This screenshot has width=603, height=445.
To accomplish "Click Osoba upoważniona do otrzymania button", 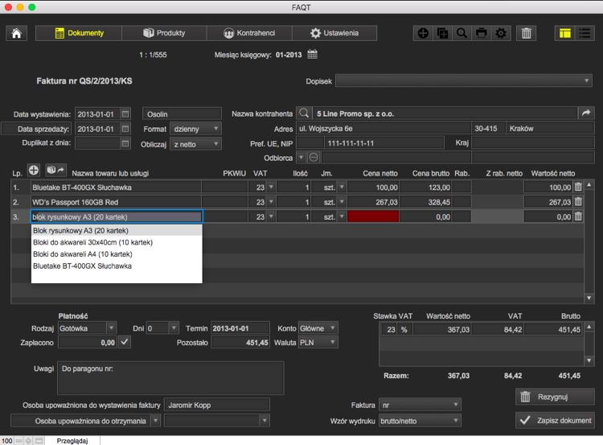I will click(86, 421).
